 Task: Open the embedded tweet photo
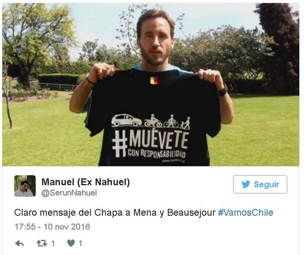[x=151, y=84]
